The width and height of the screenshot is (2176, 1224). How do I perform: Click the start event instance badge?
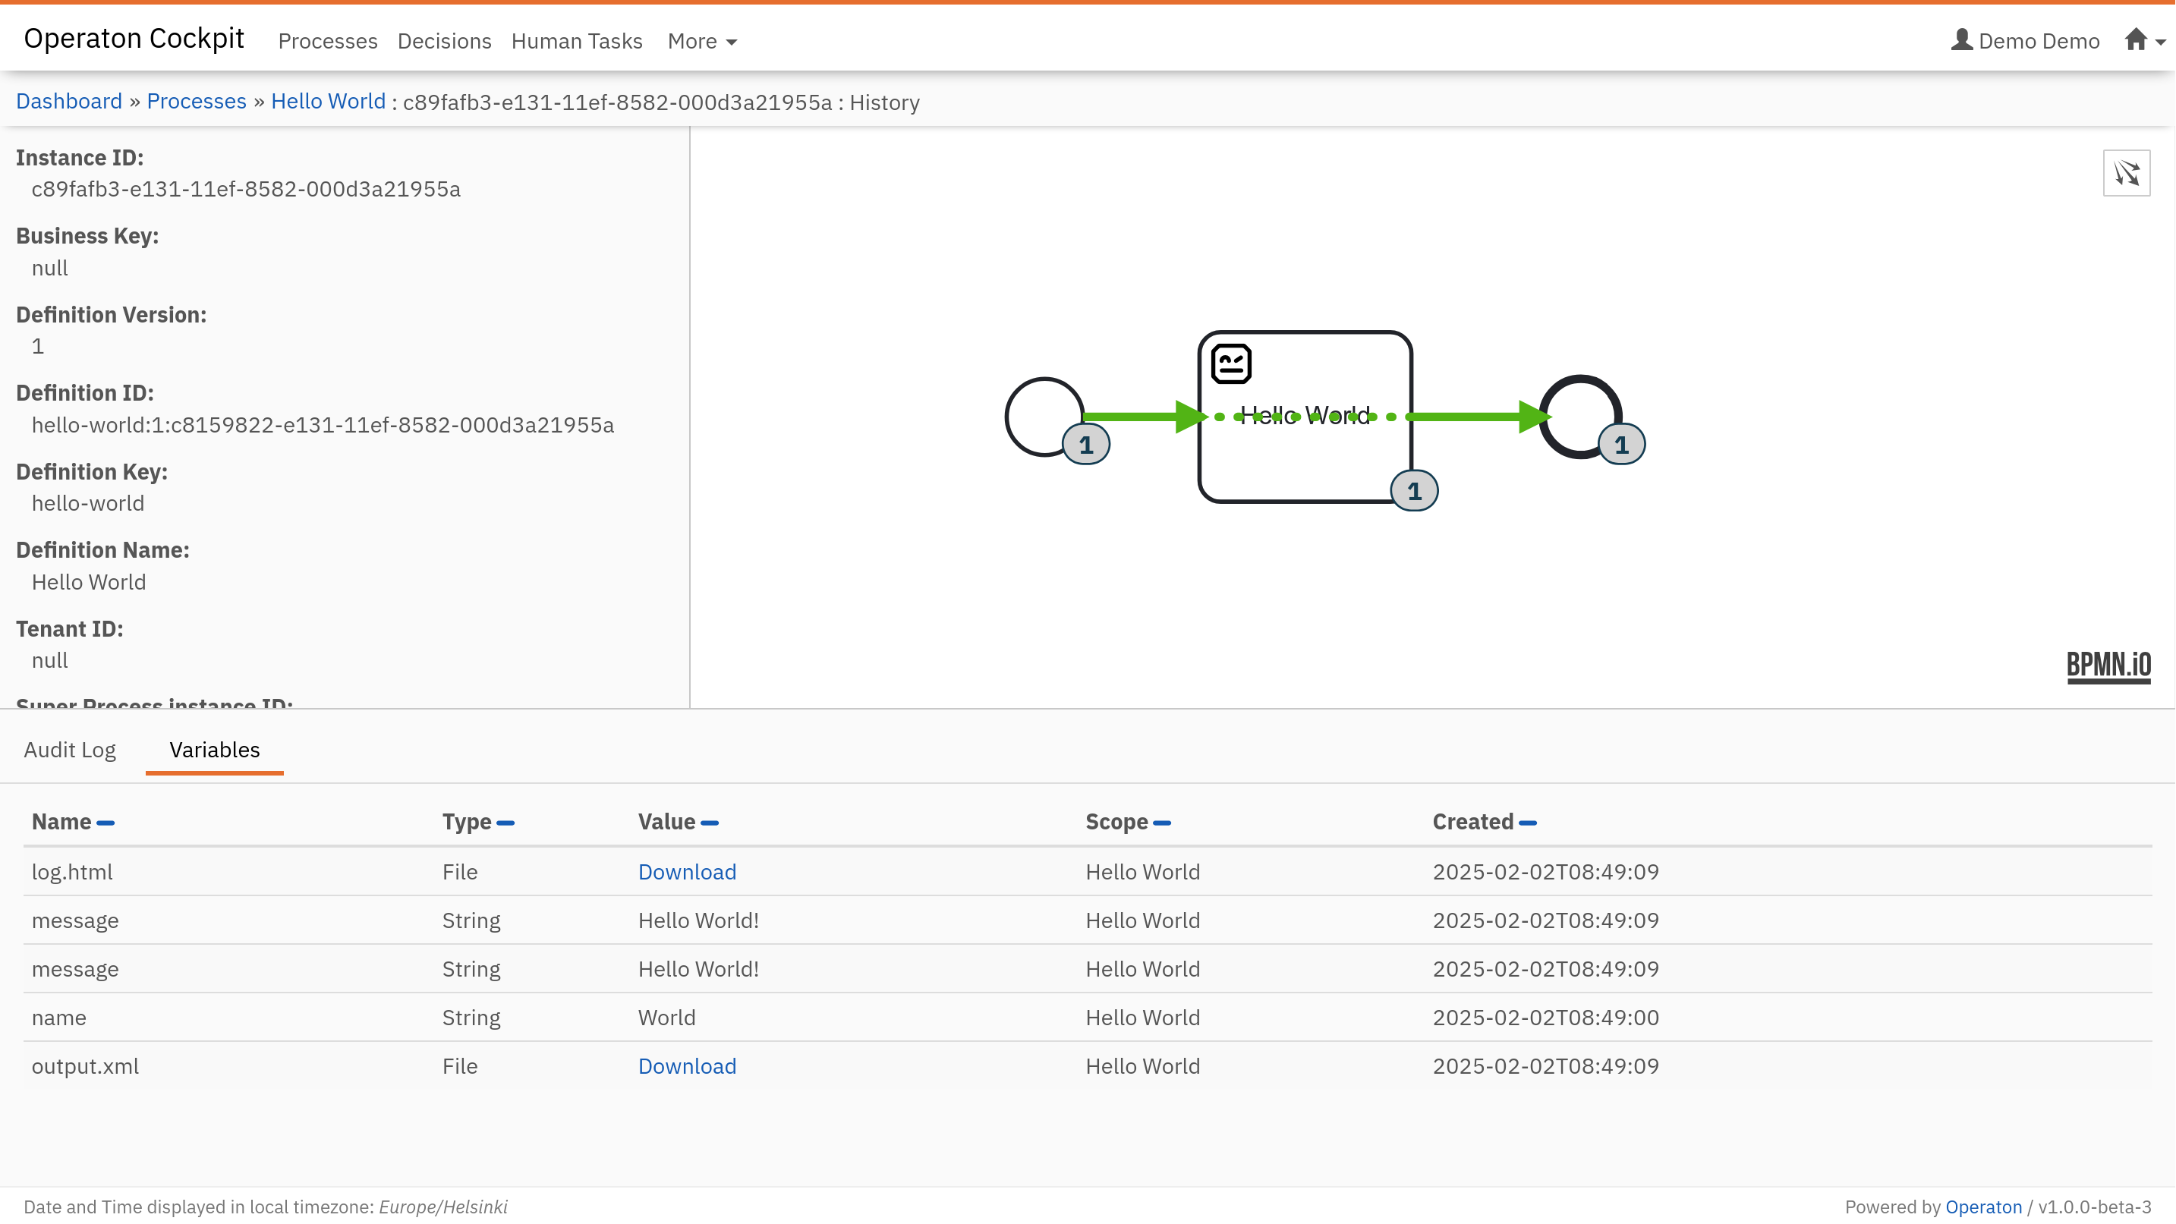coord(1086,445)
